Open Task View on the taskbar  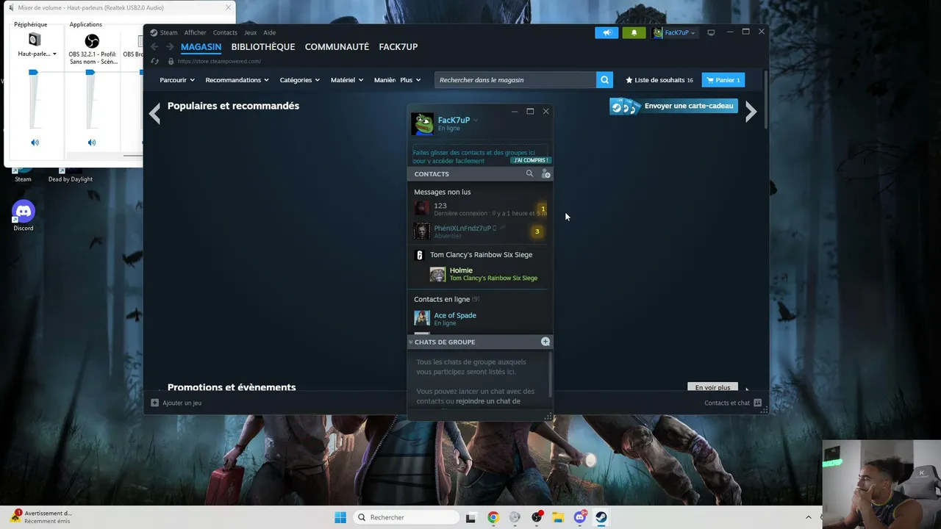pos(470,517)
